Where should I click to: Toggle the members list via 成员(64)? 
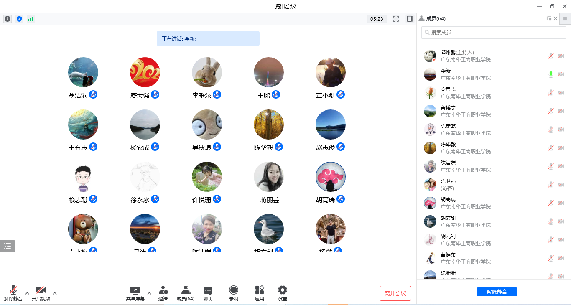click(x=185, y=293)
